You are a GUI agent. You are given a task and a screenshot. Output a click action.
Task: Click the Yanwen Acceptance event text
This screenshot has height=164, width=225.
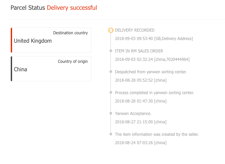pos(133,114)
